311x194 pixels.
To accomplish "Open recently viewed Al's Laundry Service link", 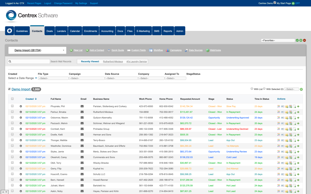I will [137, 62].
